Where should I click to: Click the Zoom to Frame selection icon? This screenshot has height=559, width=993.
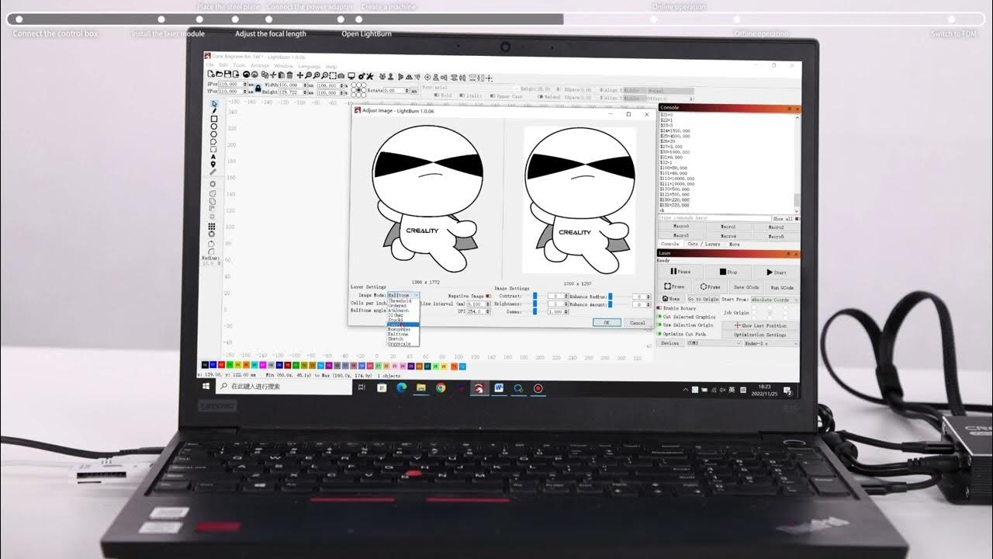coord(333,75)
